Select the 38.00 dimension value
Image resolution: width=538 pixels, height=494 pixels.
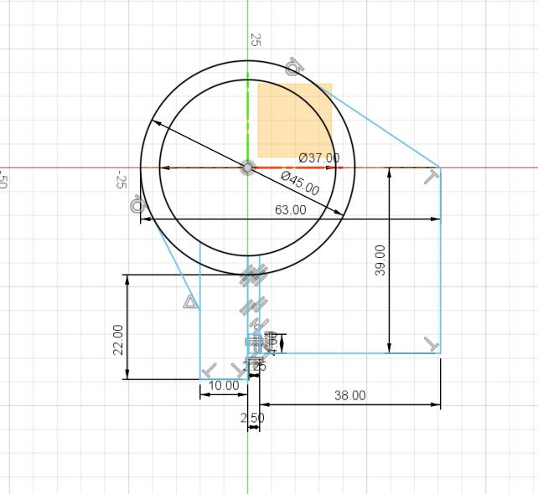[x=350, y=395]
